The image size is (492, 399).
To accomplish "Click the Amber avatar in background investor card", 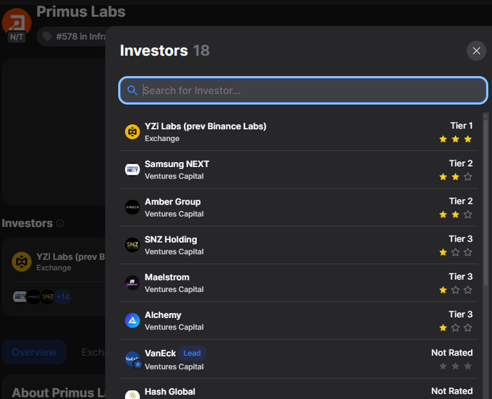I will pos(33,297).
